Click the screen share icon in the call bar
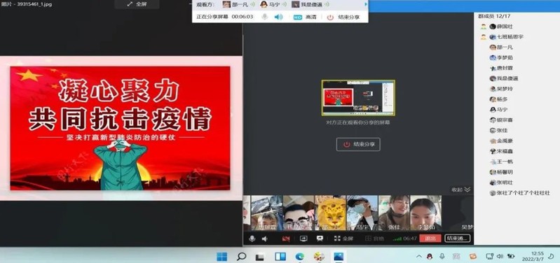560x263 pixels. tap(303, 239)
